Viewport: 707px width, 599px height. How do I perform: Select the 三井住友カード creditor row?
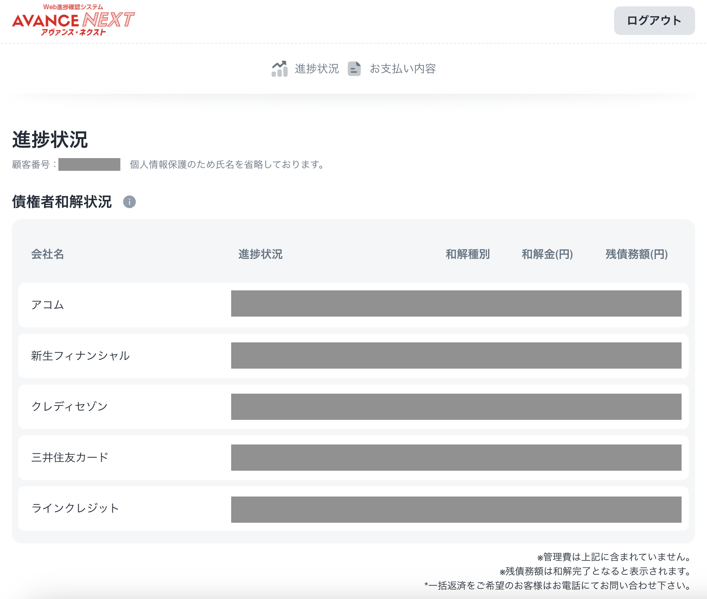click(x=70, y=457)
